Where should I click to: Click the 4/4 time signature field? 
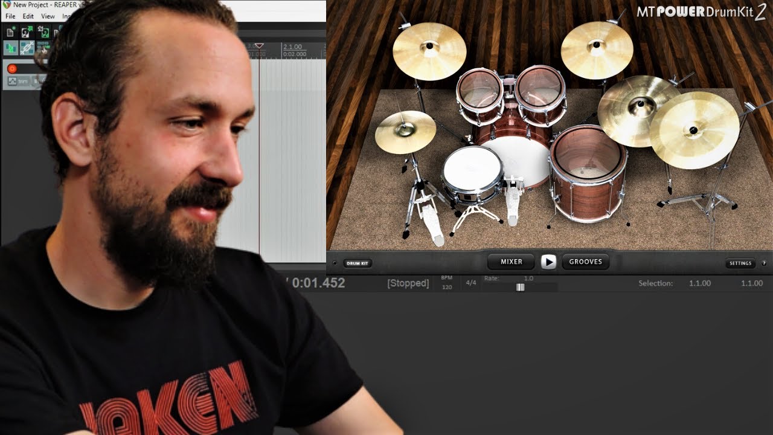471,283
